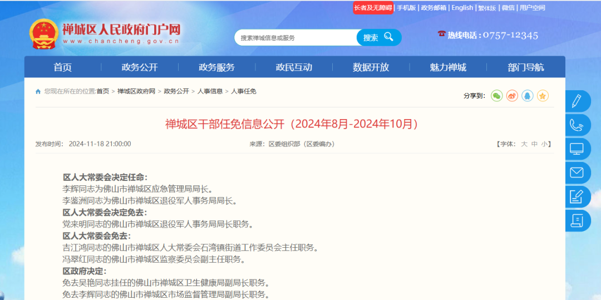Click the phone icon in right sidebar
Screen dimensions: 601x300
577,125
